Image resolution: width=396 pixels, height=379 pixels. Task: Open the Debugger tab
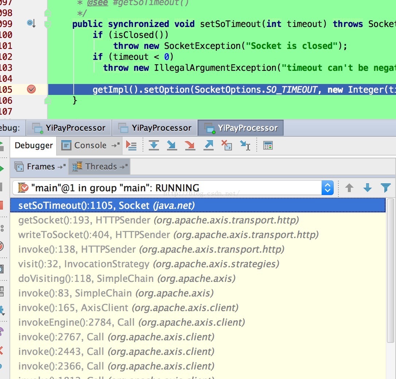(34, 146)
